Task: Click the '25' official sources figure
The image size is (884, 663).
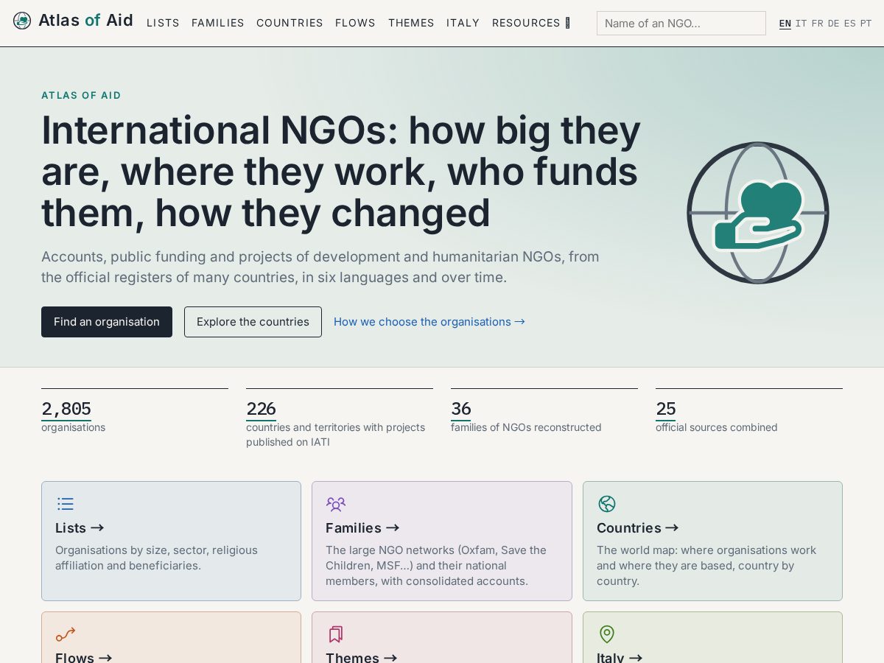Action: click(666, 409)
